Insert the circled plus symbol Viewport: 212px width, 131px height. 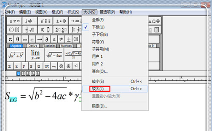(69, 66)
